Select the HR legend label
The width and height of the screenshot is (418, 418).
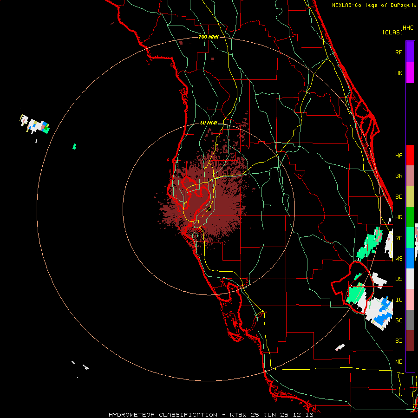coord(398,217)
